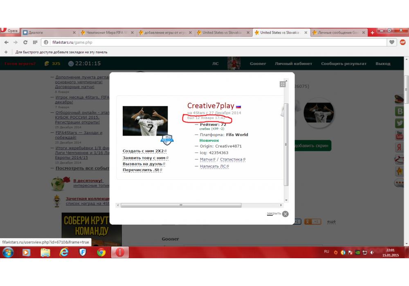Open Google Chrome from the taskbar
This screenshot has width=409, height=286.
(x=101, y=252)
